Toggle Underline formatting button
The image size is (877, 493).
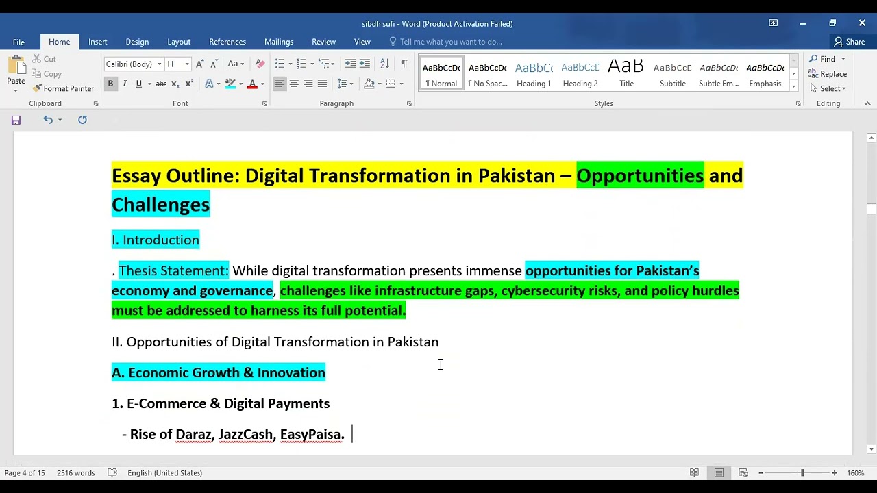[138, 84]
